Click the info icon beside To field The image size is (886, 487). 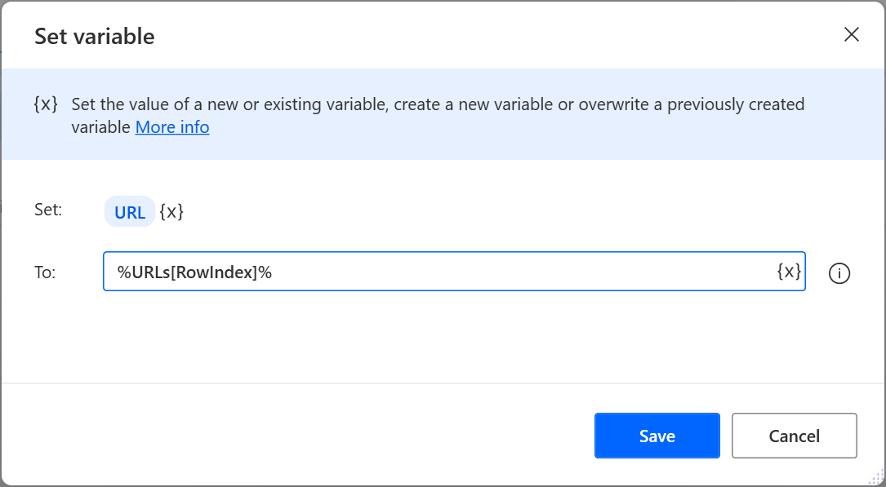pos(839,273)
